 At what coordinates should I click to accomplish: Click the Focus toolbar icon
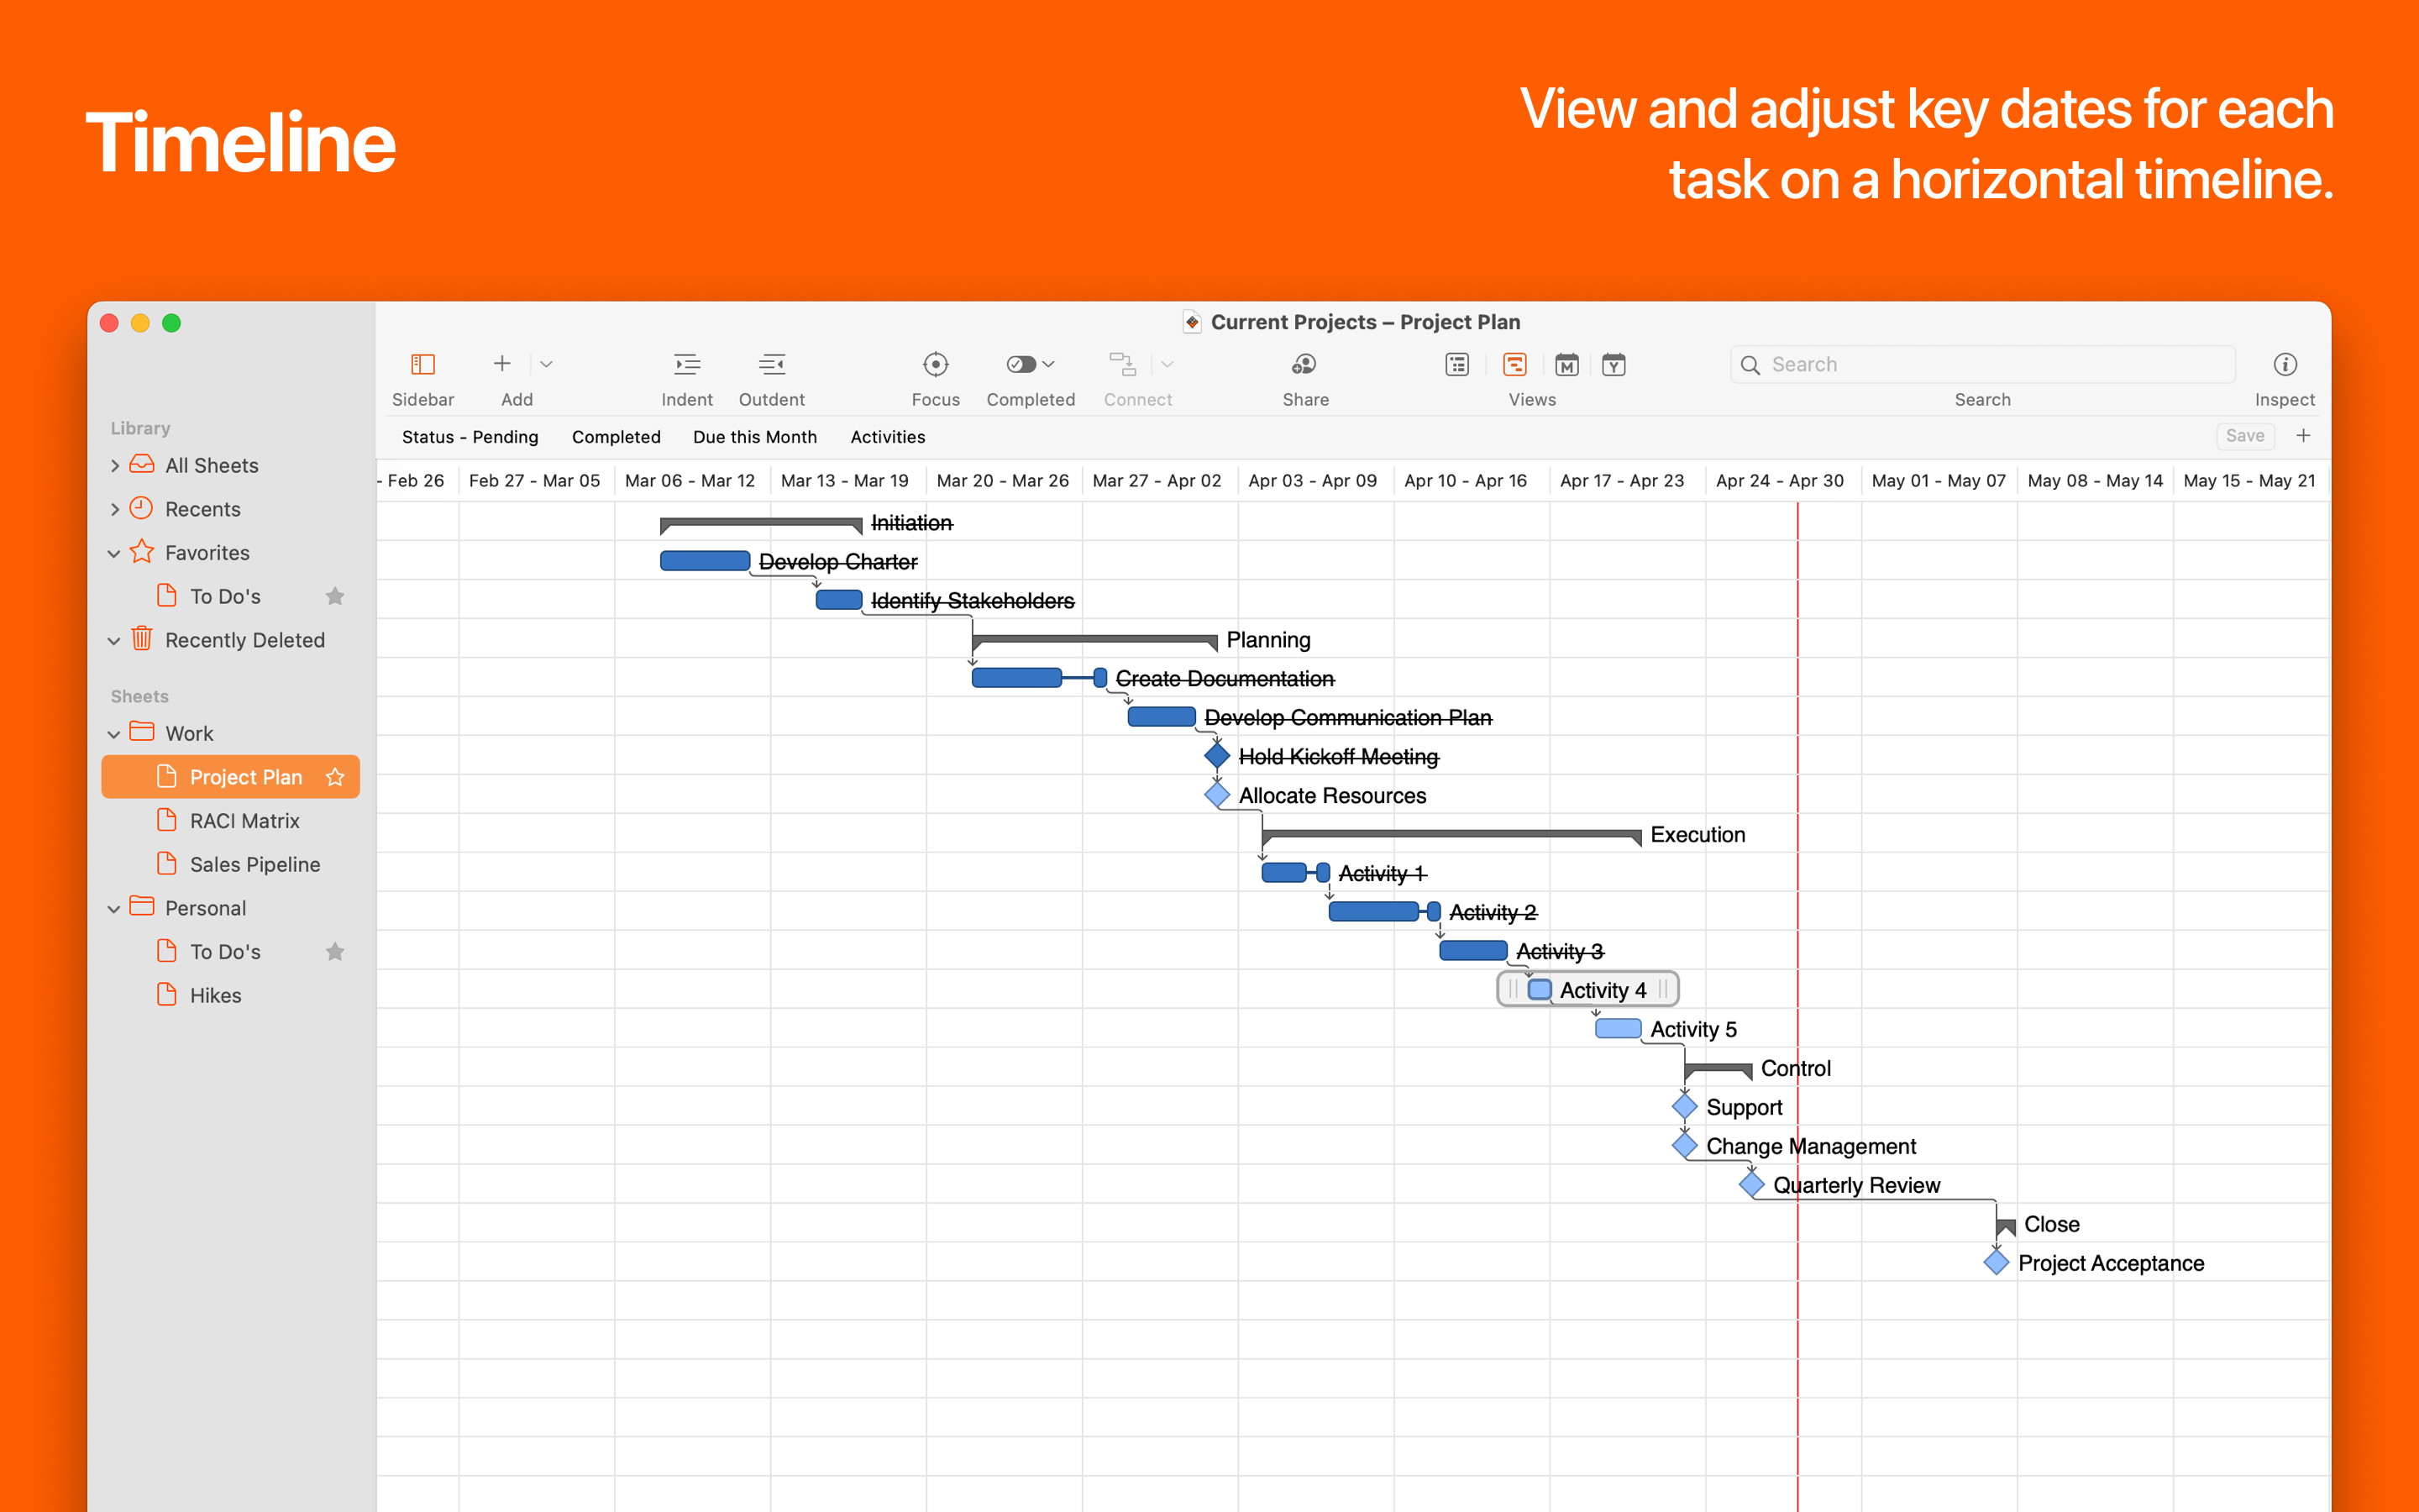935,365
